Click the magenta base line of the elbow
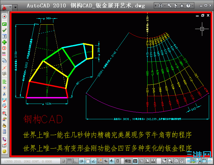The width and height of the screenshot is (214, 165). [x=47, y=98]
